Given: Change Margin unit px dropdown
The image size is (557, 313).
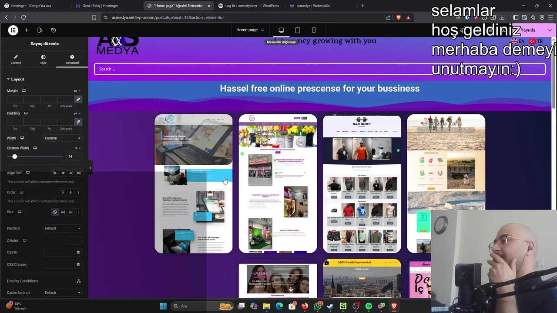Looking at the screenshot, I should click(x=77, y=91).
